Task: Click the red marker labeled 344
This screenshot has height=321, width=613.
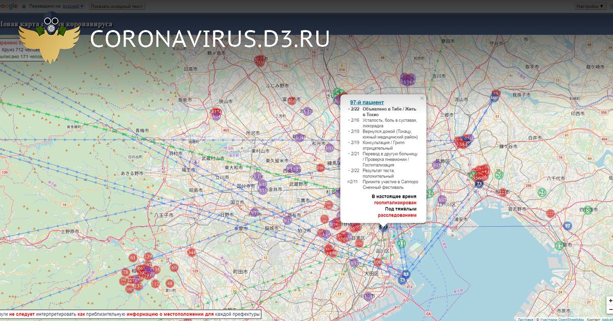Action: (x=192, y=253)
